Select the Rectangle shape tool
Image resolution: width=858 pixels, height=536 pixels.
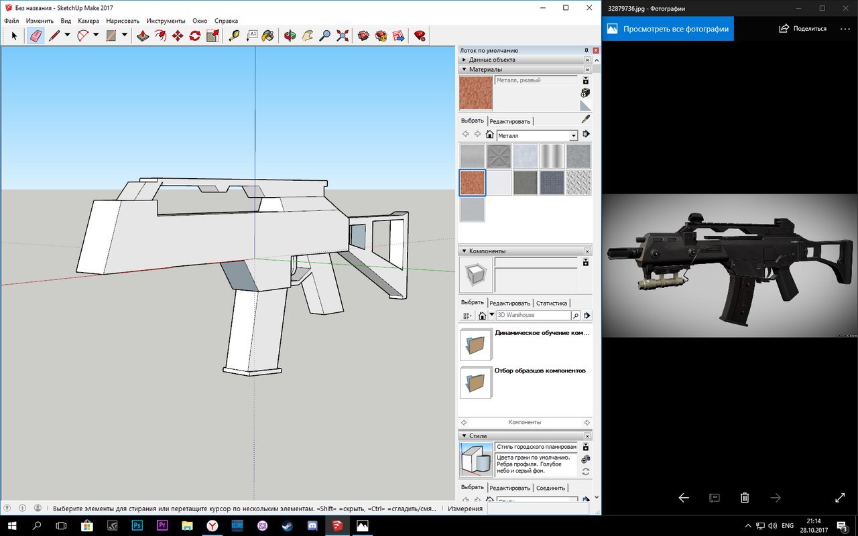pos(112,36)
